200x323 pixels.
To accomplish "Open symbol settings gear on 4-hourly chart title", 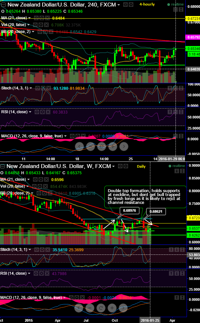I will [x=131, y=5].
